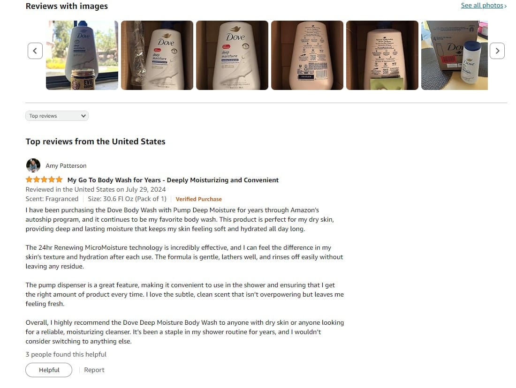
Task: Open the See all photos link
Action: 482,5
